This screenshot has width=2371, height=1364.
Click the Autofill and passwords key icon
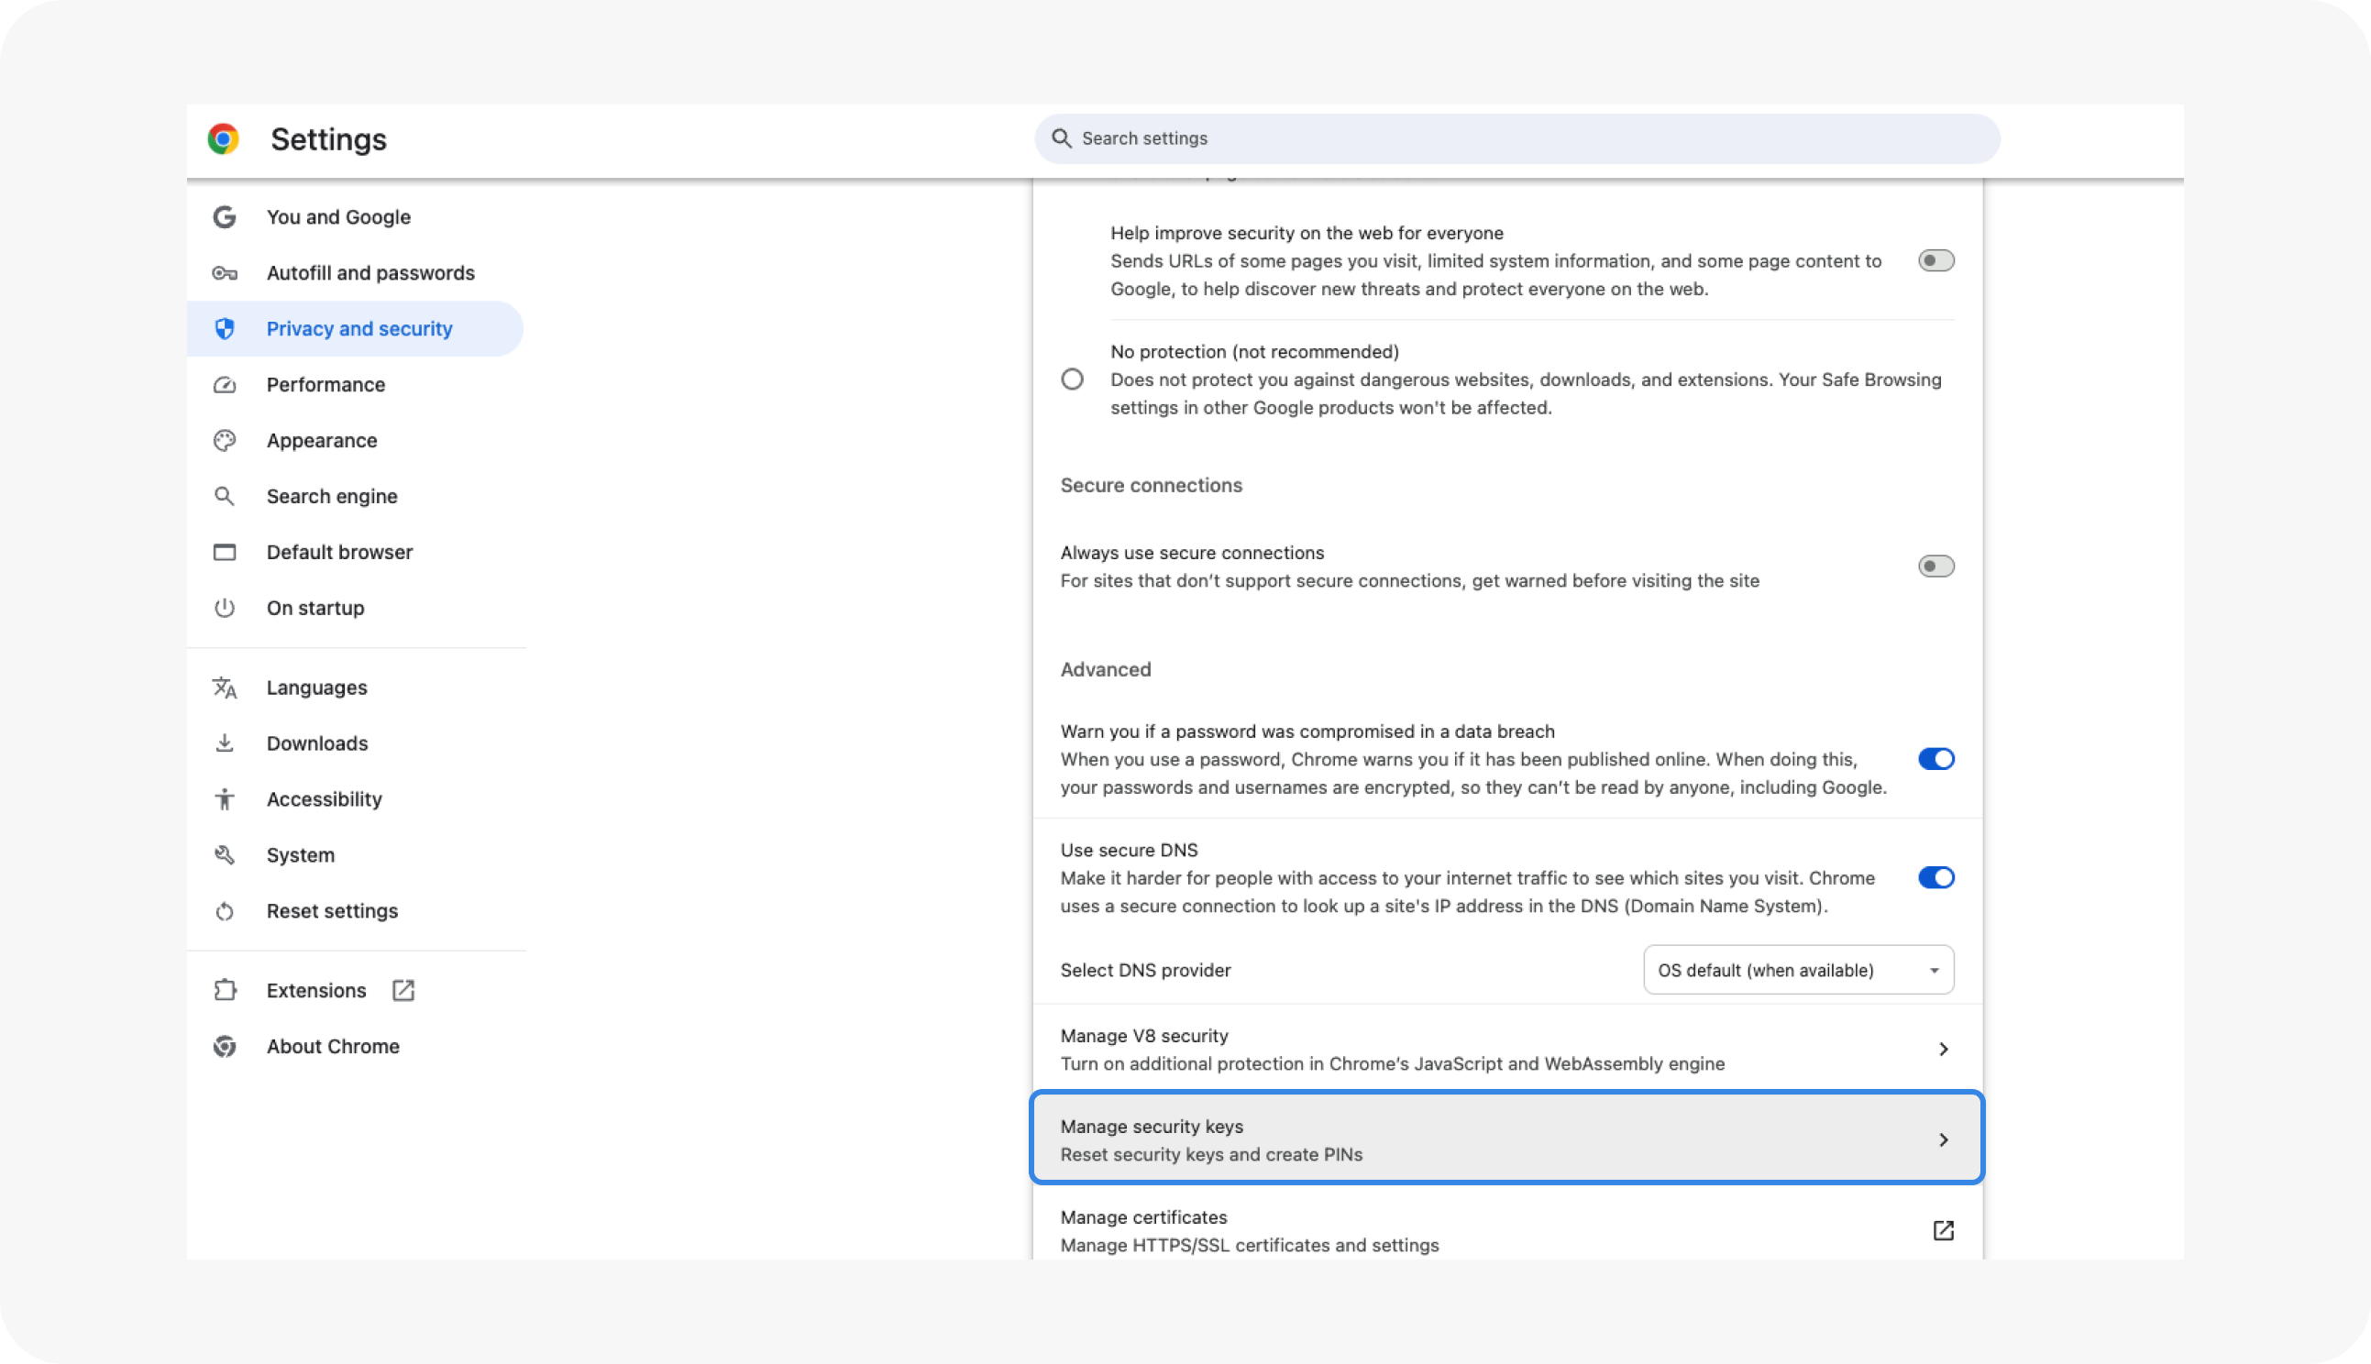224,272
